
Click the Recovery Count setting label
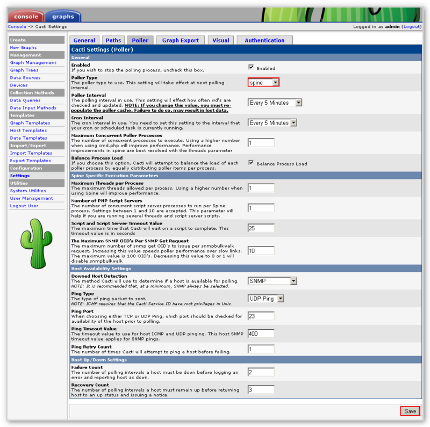click(x=90, y=385)
